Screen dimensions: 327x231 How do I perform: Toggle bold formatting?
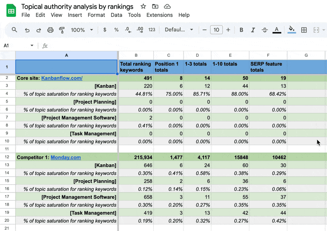241,30
